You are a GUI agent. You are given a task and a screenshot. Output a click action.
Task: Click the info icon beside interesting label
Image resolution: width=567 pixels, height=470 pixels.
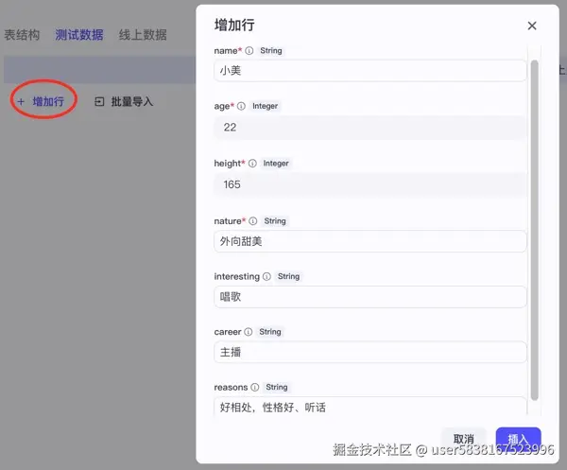[266, 276]
